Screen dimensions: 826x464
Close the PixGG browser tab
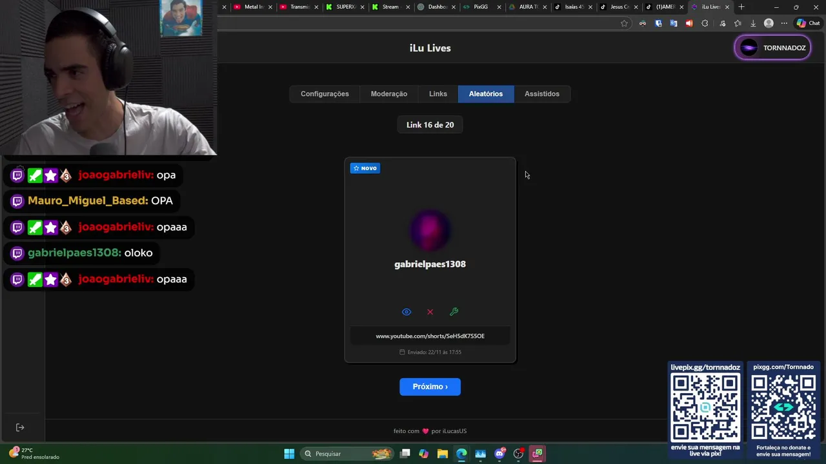pyautogui.click(x=499, y=7)
